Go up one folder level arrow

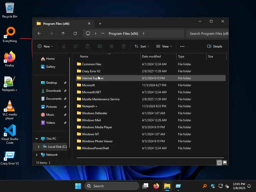coord(63,33)
